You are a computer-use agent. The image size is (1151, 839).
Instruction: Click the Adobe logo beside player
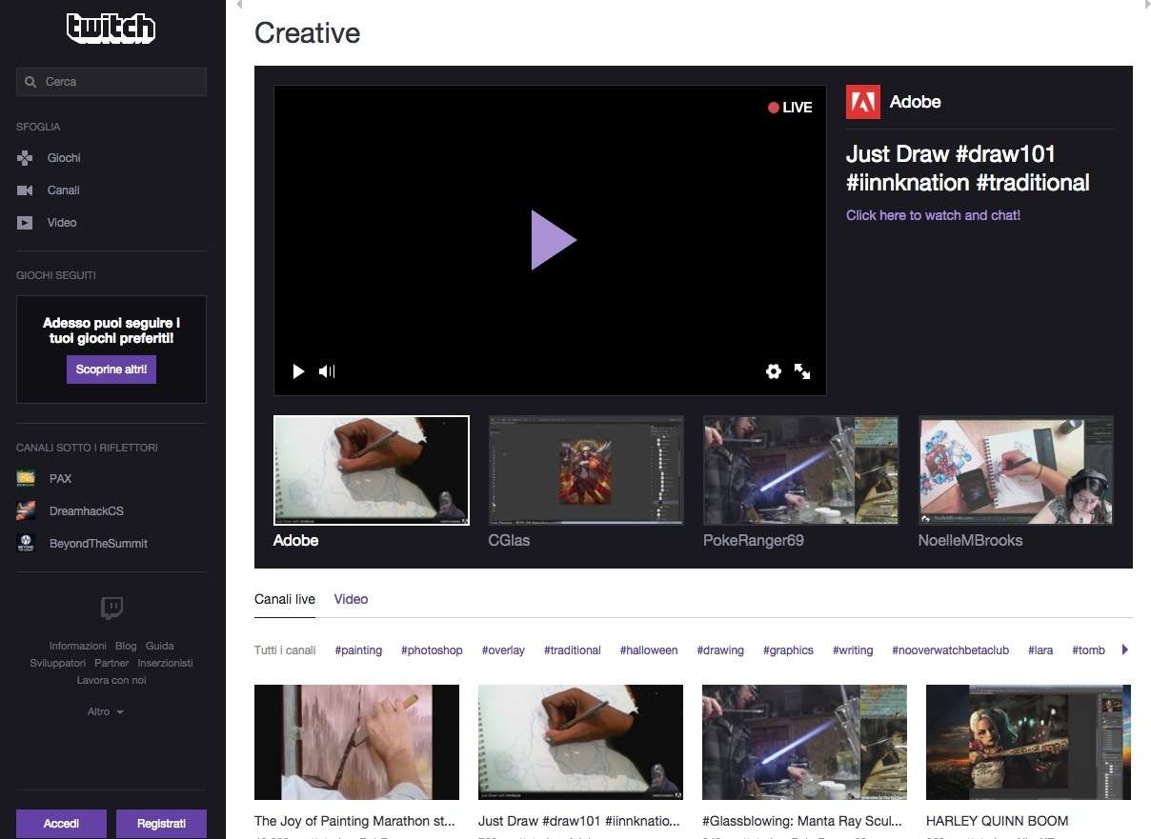pos(862,102)
